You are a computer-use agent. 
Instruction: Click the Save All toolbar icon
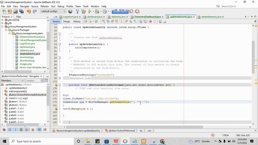tap(21, 11)
